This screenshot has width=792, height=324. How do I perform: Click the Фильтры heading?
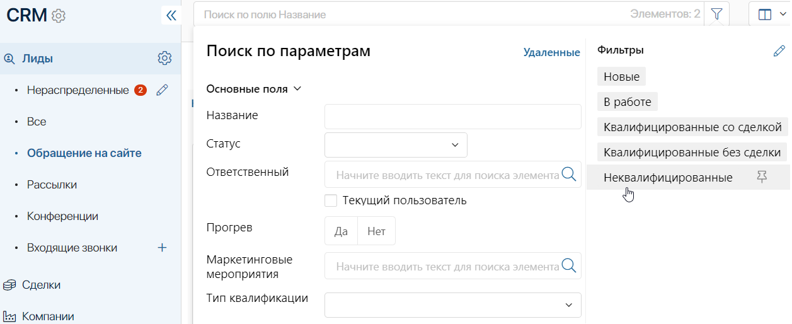621,50
